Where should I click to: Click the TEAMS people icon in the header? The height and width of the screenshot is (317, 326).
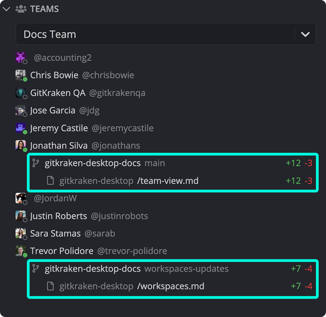pos(21,8)
